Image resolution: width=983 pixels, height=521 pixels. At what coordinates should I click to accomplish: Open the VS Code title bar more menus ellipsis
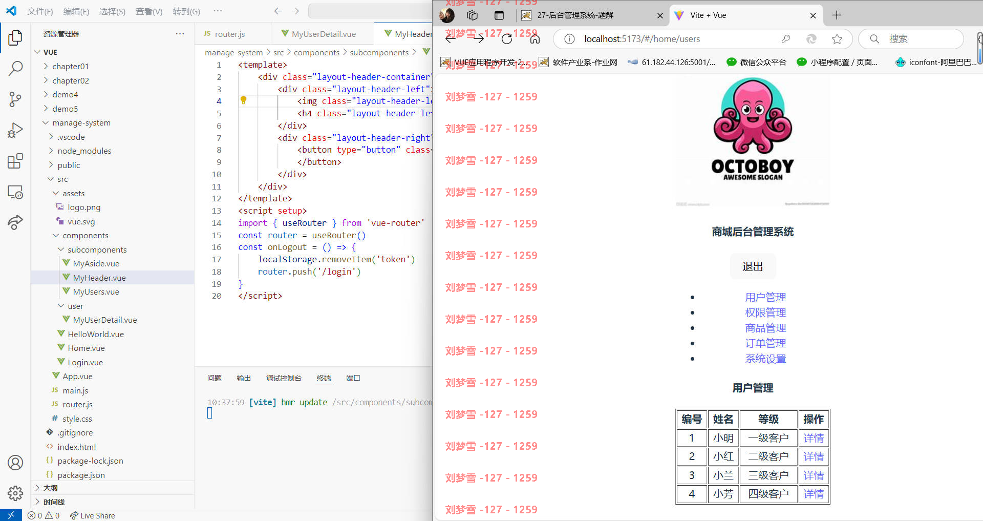pyautogui.click(x=218, y=11)
